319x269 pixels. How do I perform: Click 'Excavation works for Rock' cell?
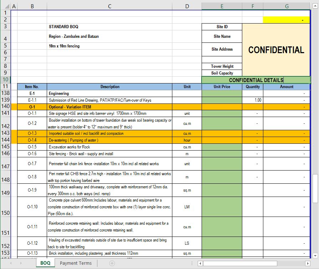[110, 147]
